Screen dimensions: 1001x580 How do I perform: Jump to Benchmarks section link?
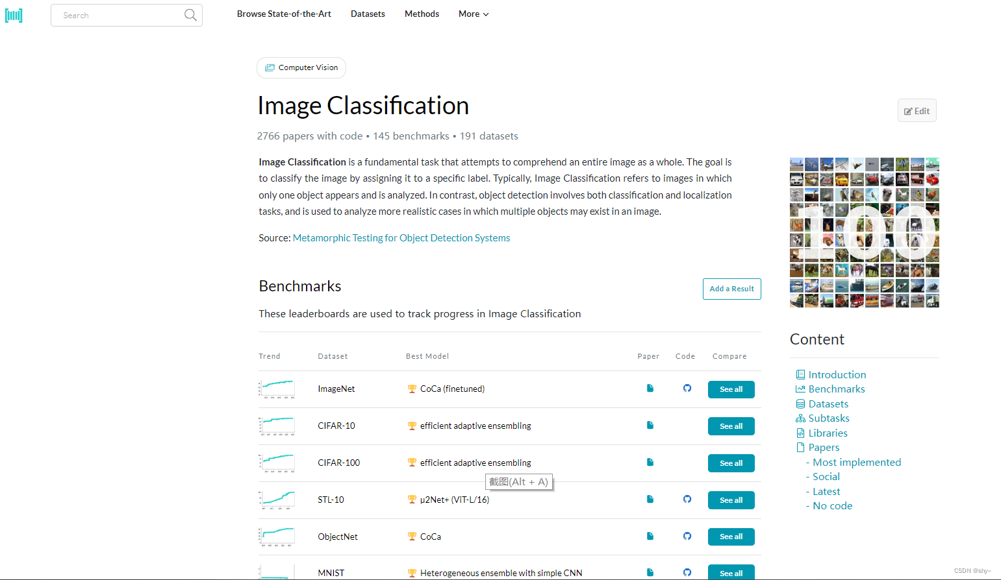837,389
